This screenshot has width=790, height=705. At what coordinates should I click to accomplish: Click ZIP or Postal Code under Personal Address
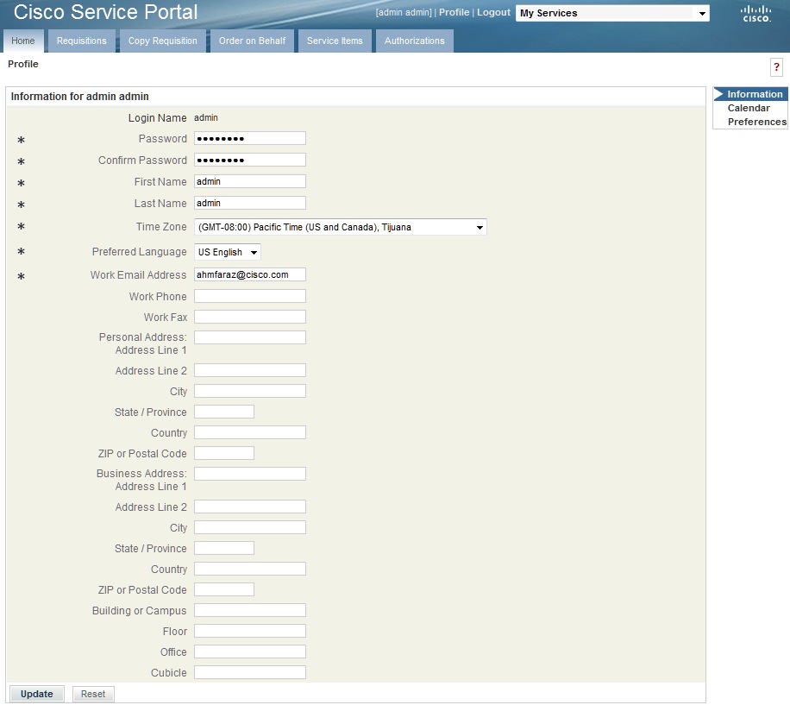224,453
